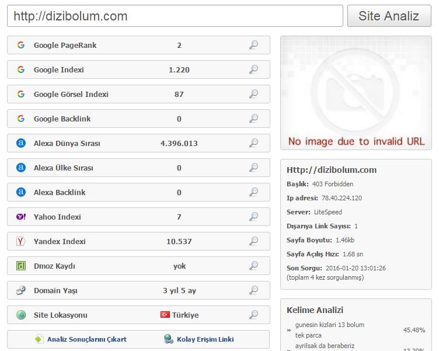Open magnifier in Google Backlink row
This screenshot has height=351, width=439.
[x=254, y=119]
